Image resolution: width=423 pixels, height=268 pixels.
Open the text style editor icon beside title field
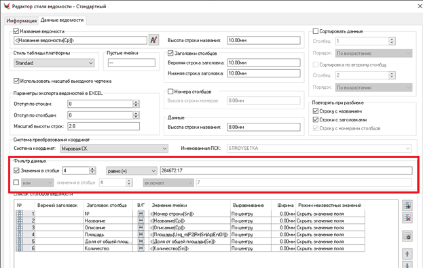153,40
